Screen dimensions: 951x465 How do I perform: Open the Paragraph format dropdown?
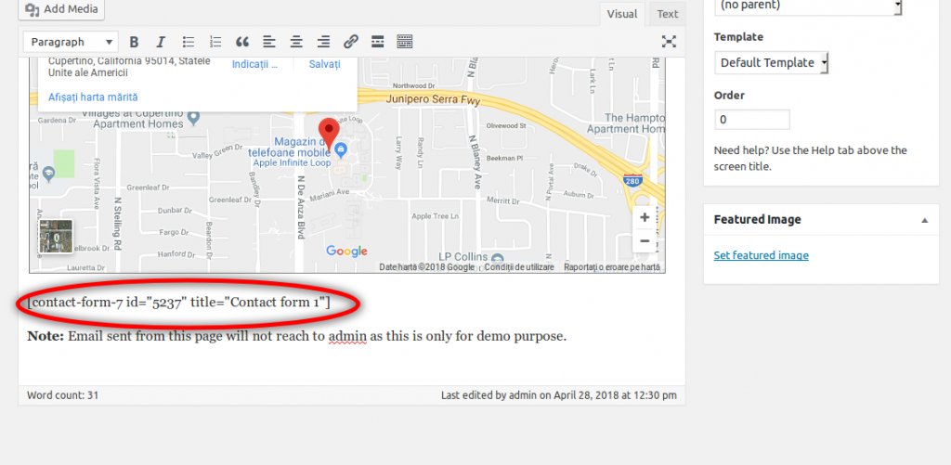point(71,42)
